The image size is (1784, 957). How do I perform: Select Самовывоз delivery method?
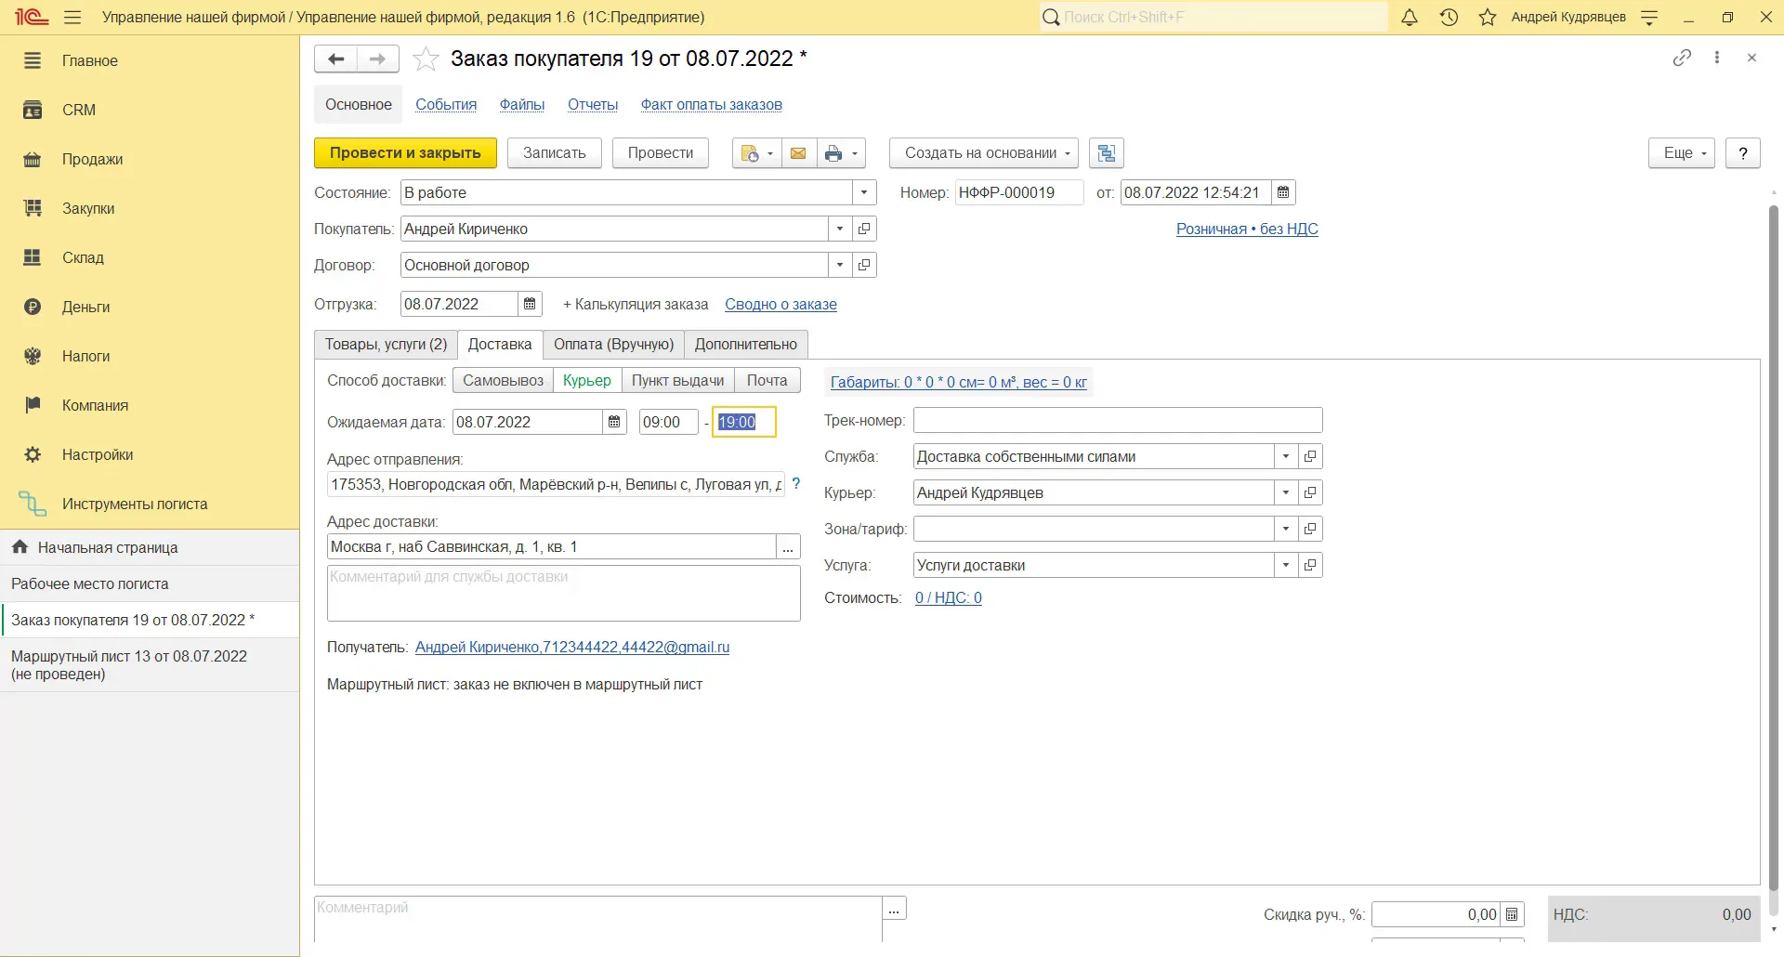(x=503, y=380)
